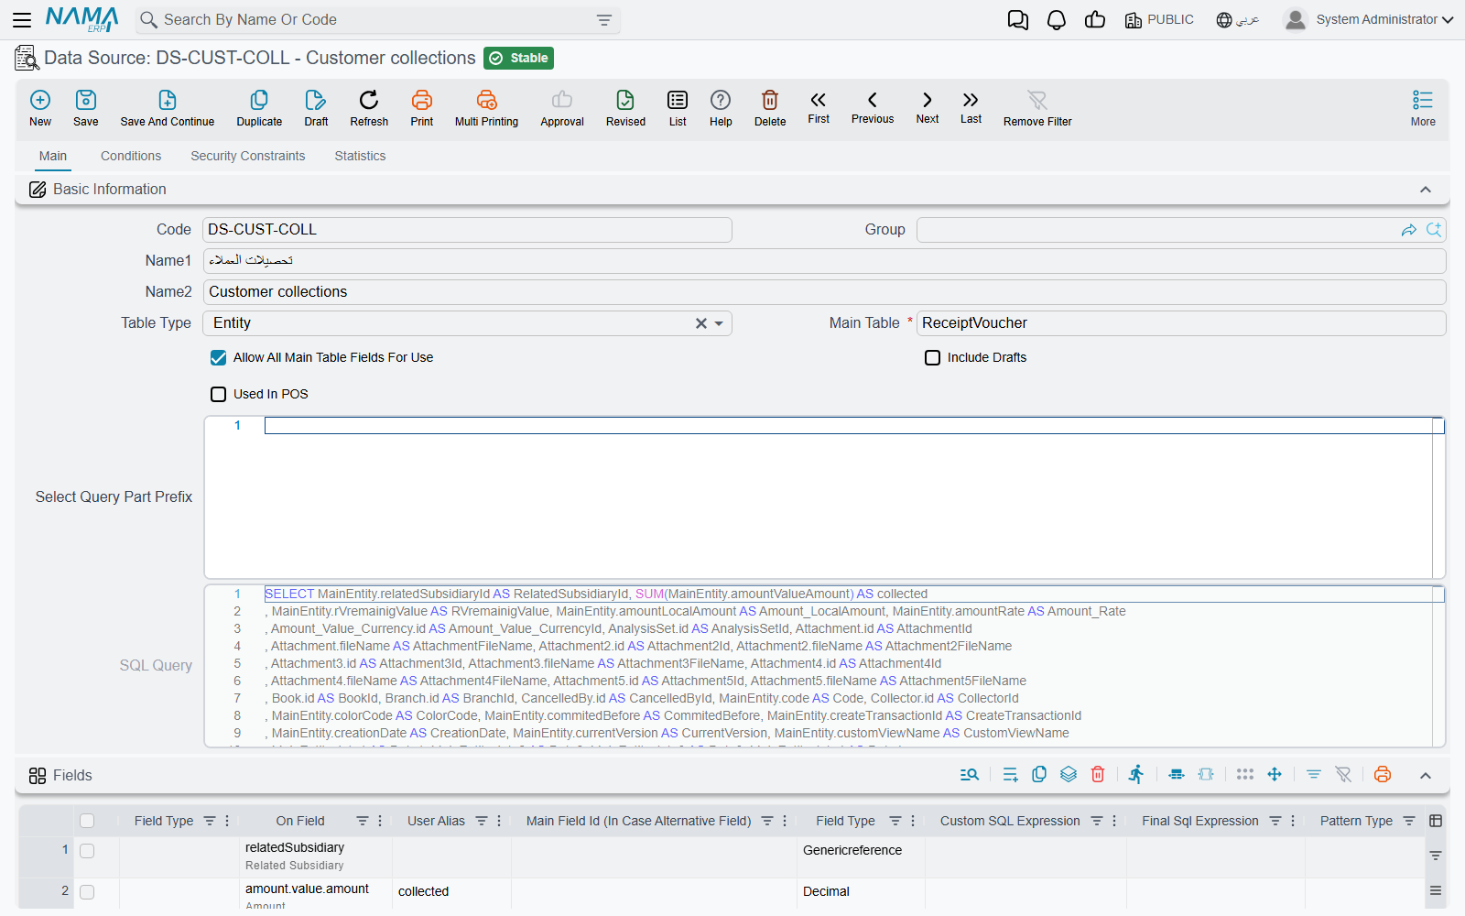Enable the Used In POS checkbox
The height and width of the screenshot is (916, 1465).
218,395
